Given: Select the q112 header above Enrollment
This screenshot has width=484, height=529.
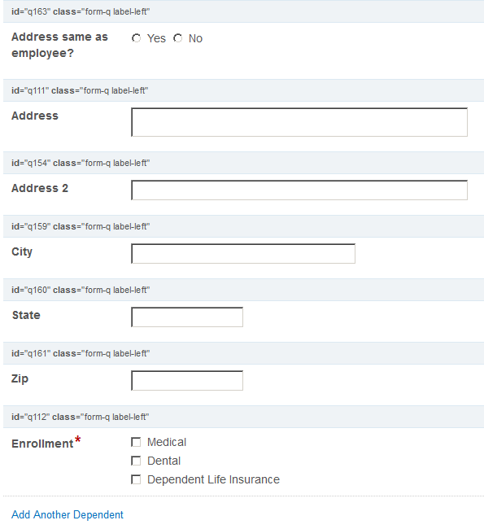Looking at the screenshot, I should 243,417.
